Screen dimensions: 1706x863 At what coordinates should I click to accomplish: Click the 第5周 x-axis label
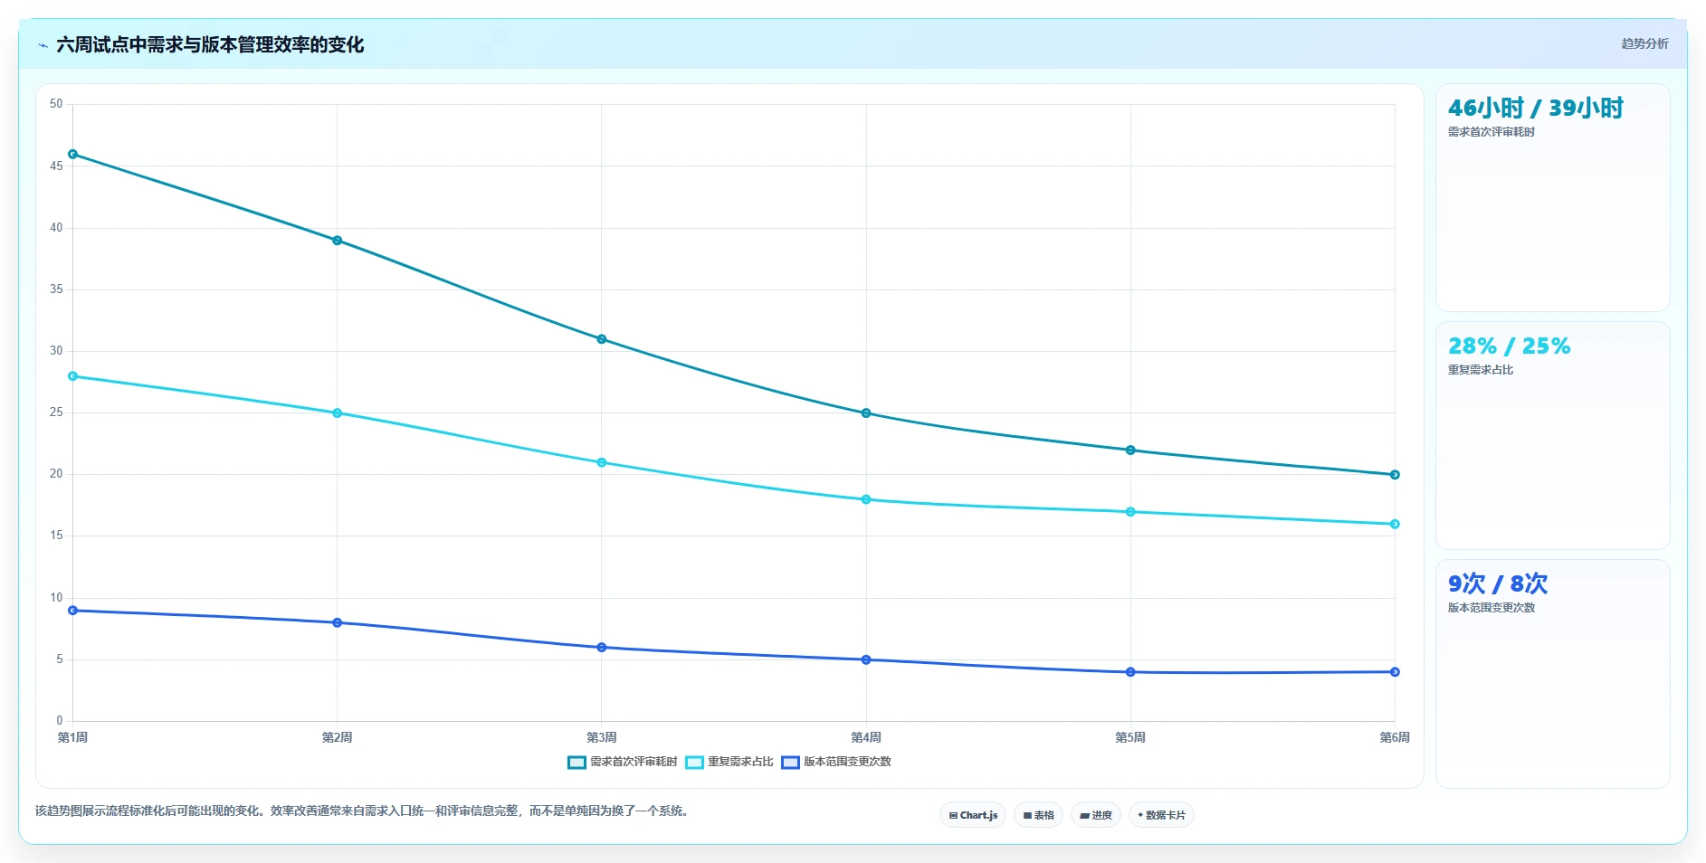click(1130, 737)
